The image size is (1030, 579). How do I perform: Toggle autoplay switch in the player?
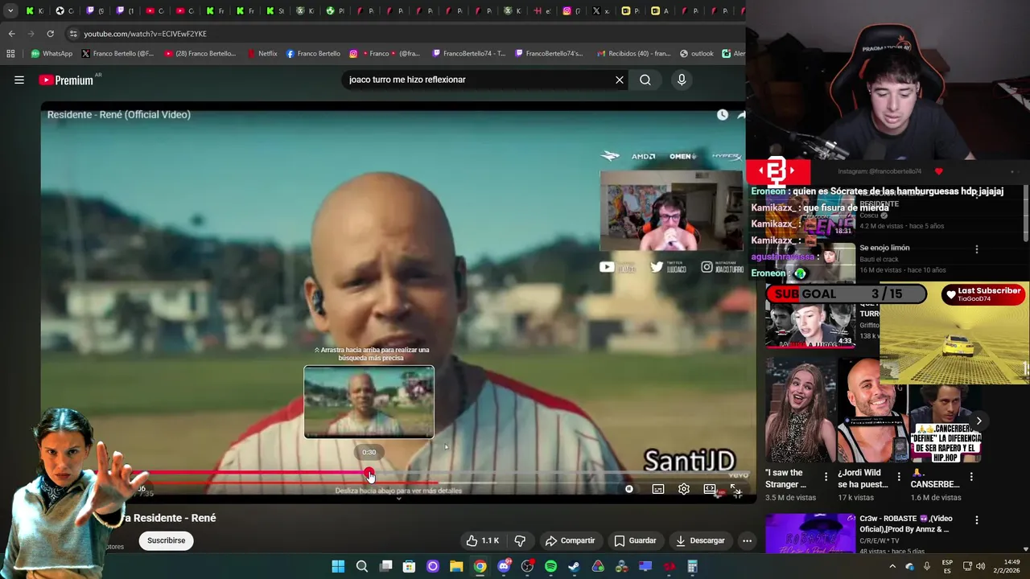629,489
